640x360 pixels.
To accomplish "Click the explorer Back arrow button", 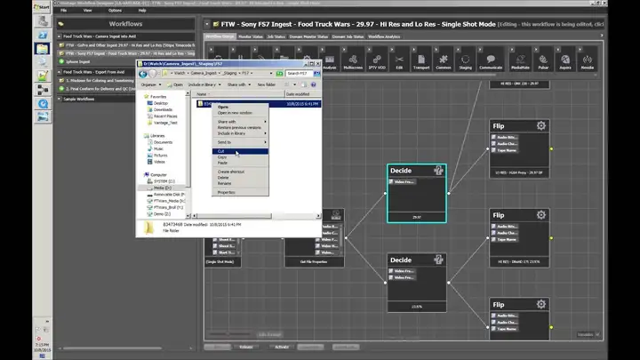I will coord(142,74).
